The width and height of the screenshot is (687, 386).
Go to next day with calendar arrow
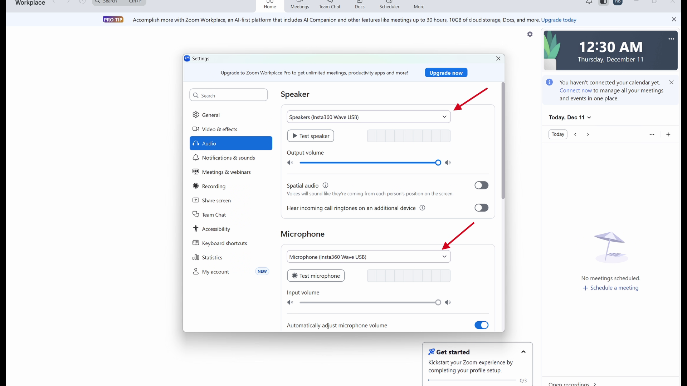tap(588, 134)
